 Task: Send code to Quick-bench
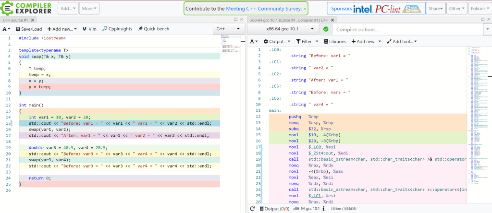153,29
